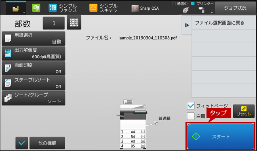Select paper tray 4 B5
The image size is (257, 151).
click(x=133, y=146)
